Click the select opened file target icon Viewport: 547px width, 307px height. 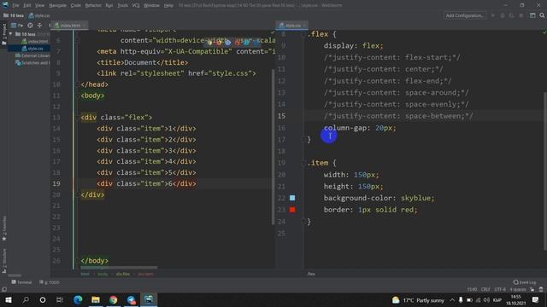tap(31, 26)
